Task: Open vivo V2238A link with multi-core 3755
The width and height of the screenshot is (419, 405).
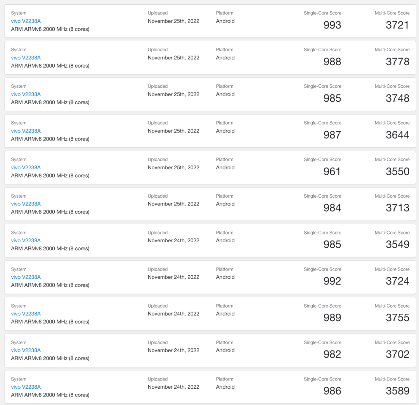Action: [x=26, y=314]
